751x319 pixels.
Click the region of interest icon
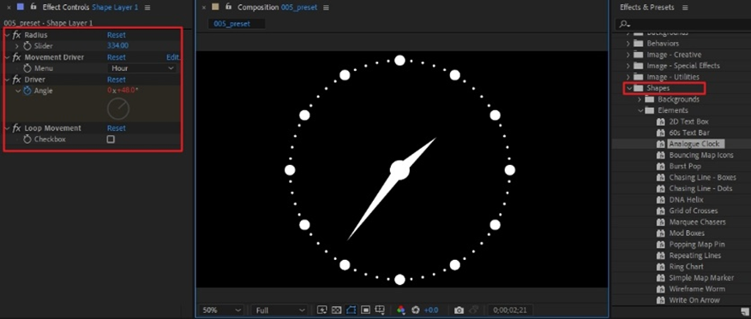tap(365, 310)
